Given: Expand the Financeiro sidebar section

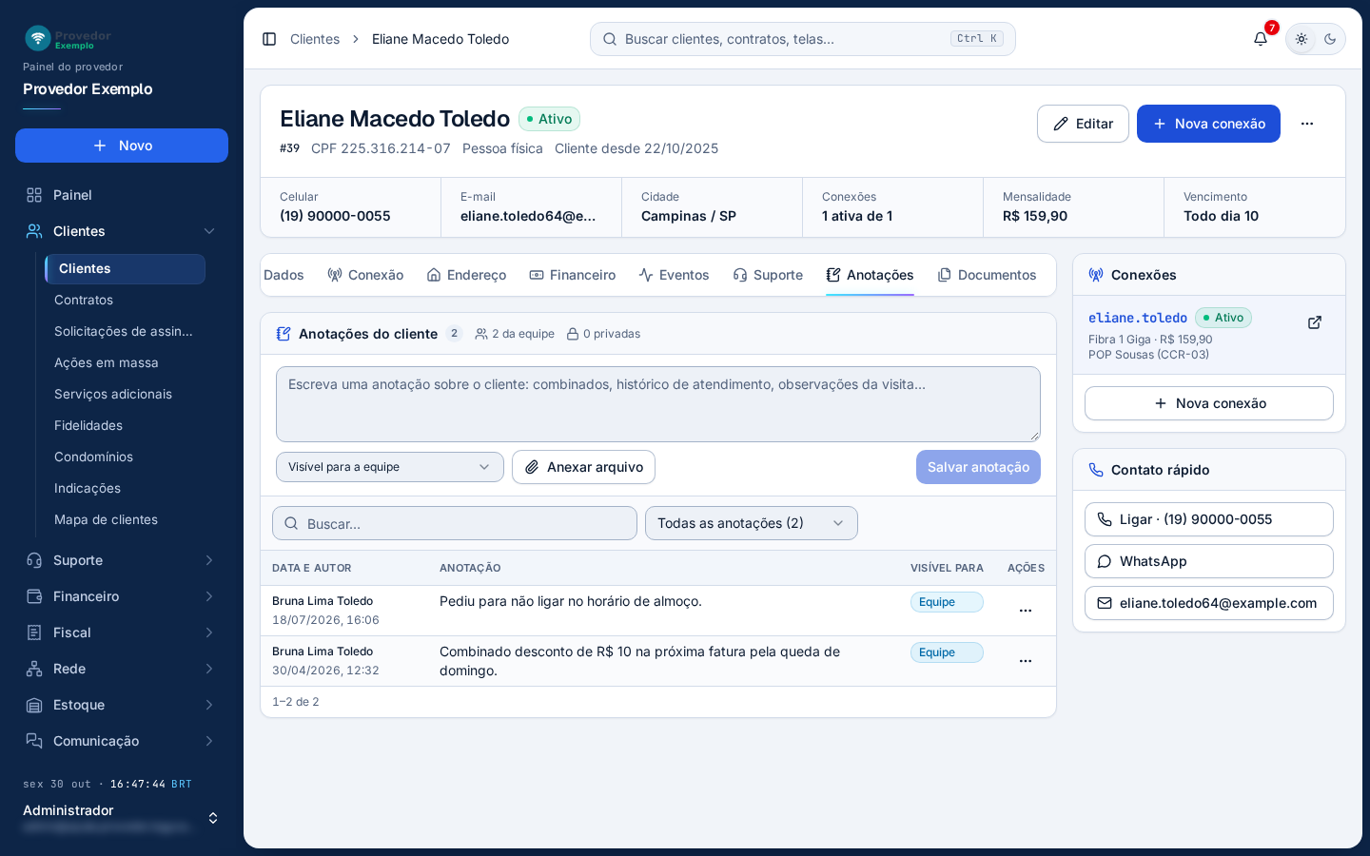Looking at the screenshot, I should click(x=122, y=596).
